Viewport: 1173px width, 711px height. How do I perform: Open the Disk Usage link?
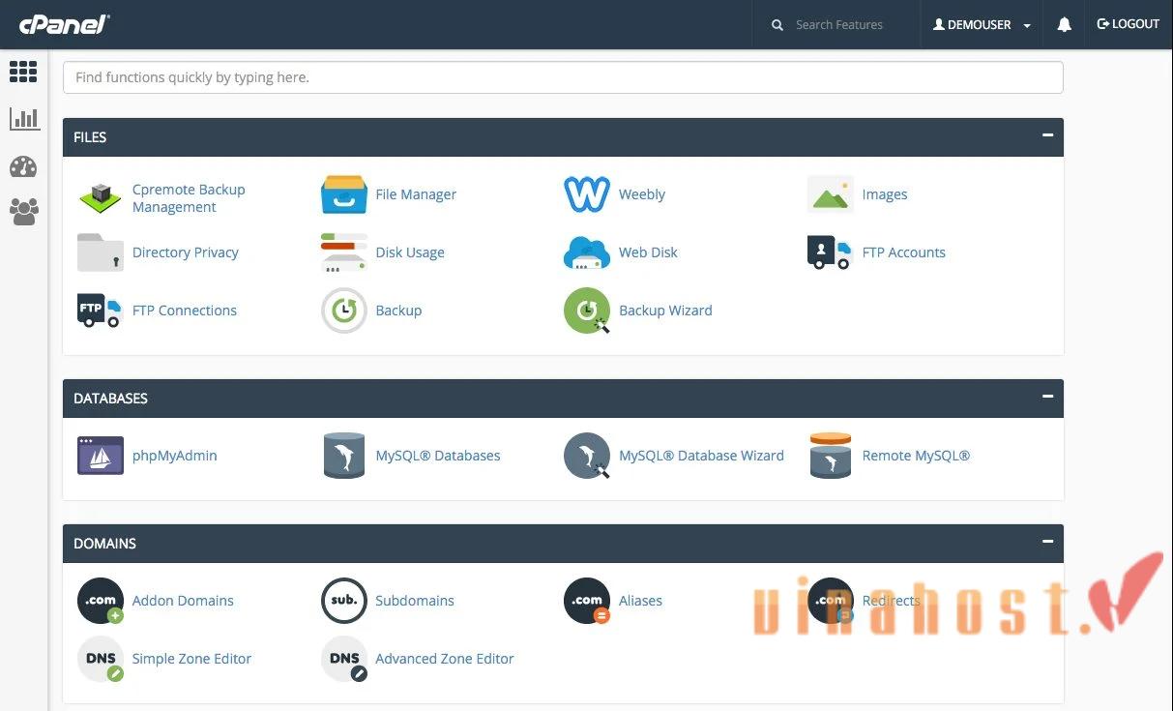[x=410, y=252]
